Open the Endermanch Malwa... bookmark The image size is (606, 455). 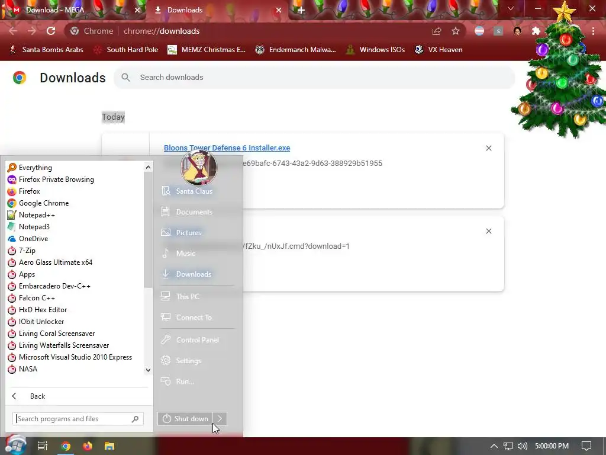tap(296, 50)
